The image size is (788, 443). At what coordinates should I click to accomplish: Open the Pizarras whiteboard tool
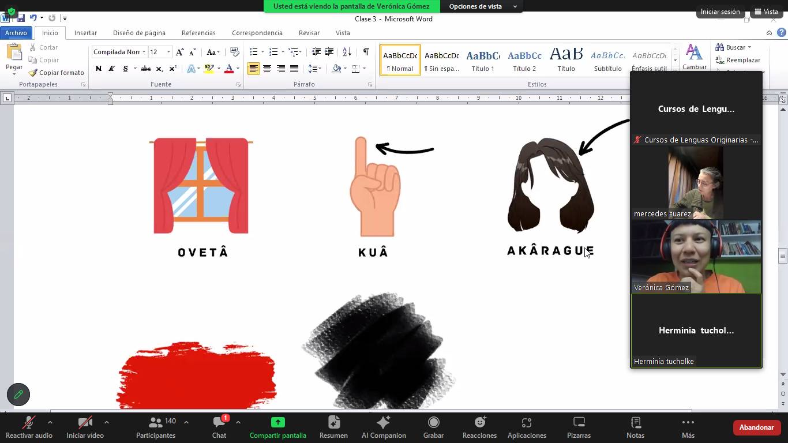pyautogui.click(x=579, y=427)
